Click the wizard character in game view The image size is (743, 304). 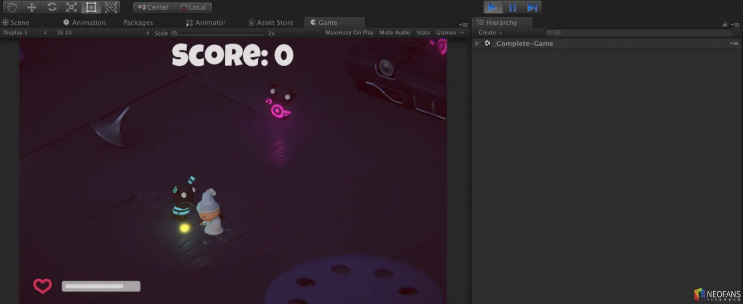[x=210, y=211]
